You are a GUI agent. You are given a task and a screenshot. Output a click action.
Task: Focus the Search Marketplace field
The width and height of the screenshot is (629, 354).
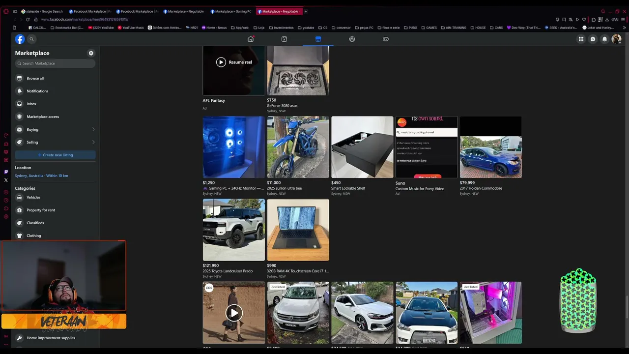coord(55,63)
